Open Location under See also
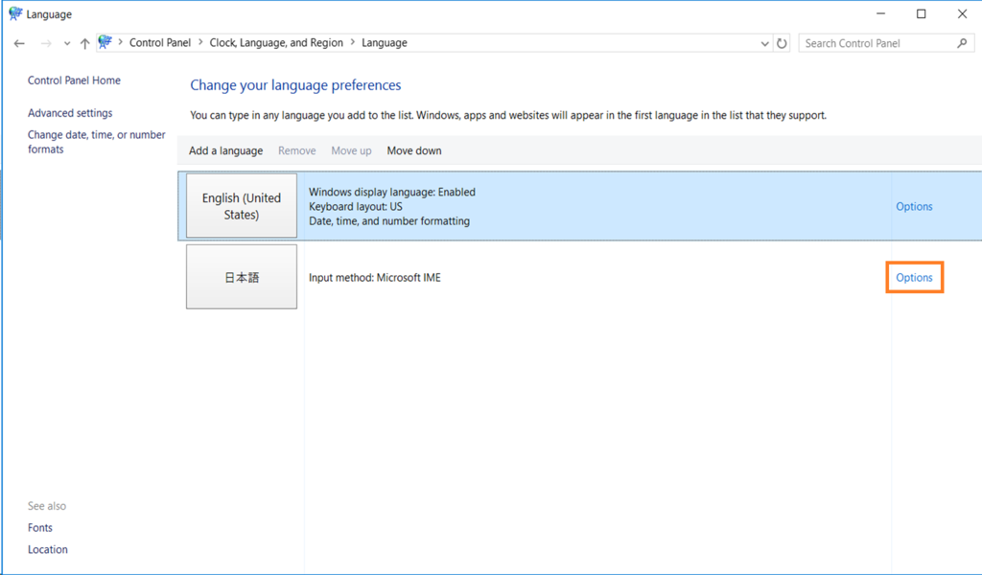Viewport: 982px width, 575px height. 48,549
